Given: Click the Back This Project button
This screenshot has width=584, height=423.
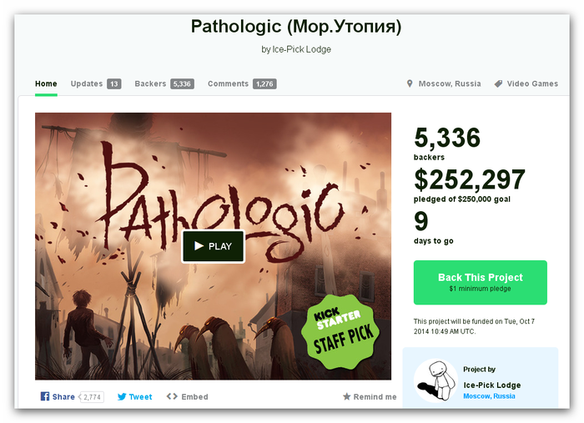Looking at the screenshot, I should (x=480, y=282).
